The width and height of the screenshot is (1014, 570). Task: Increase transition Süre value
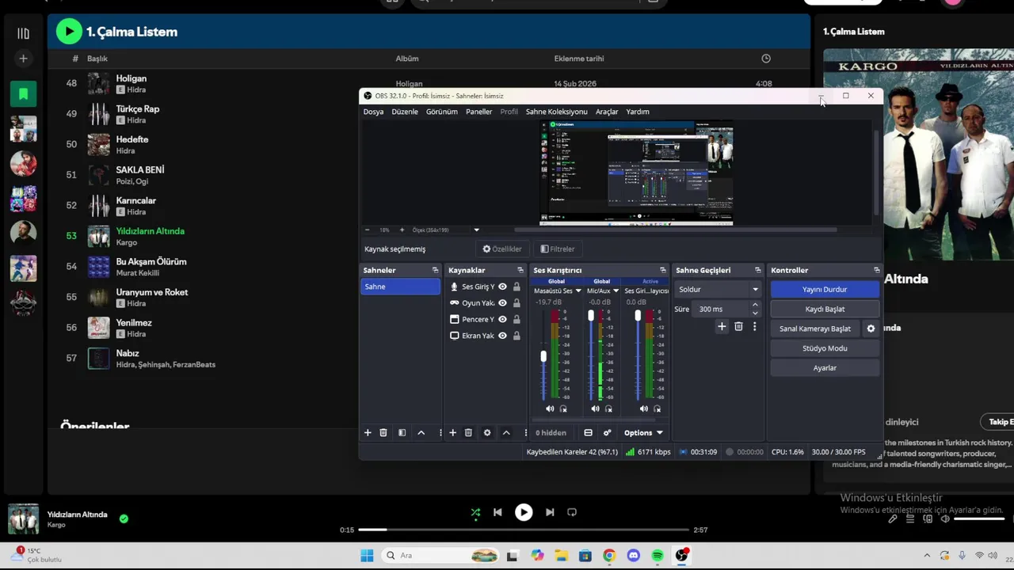pos(755,305)
